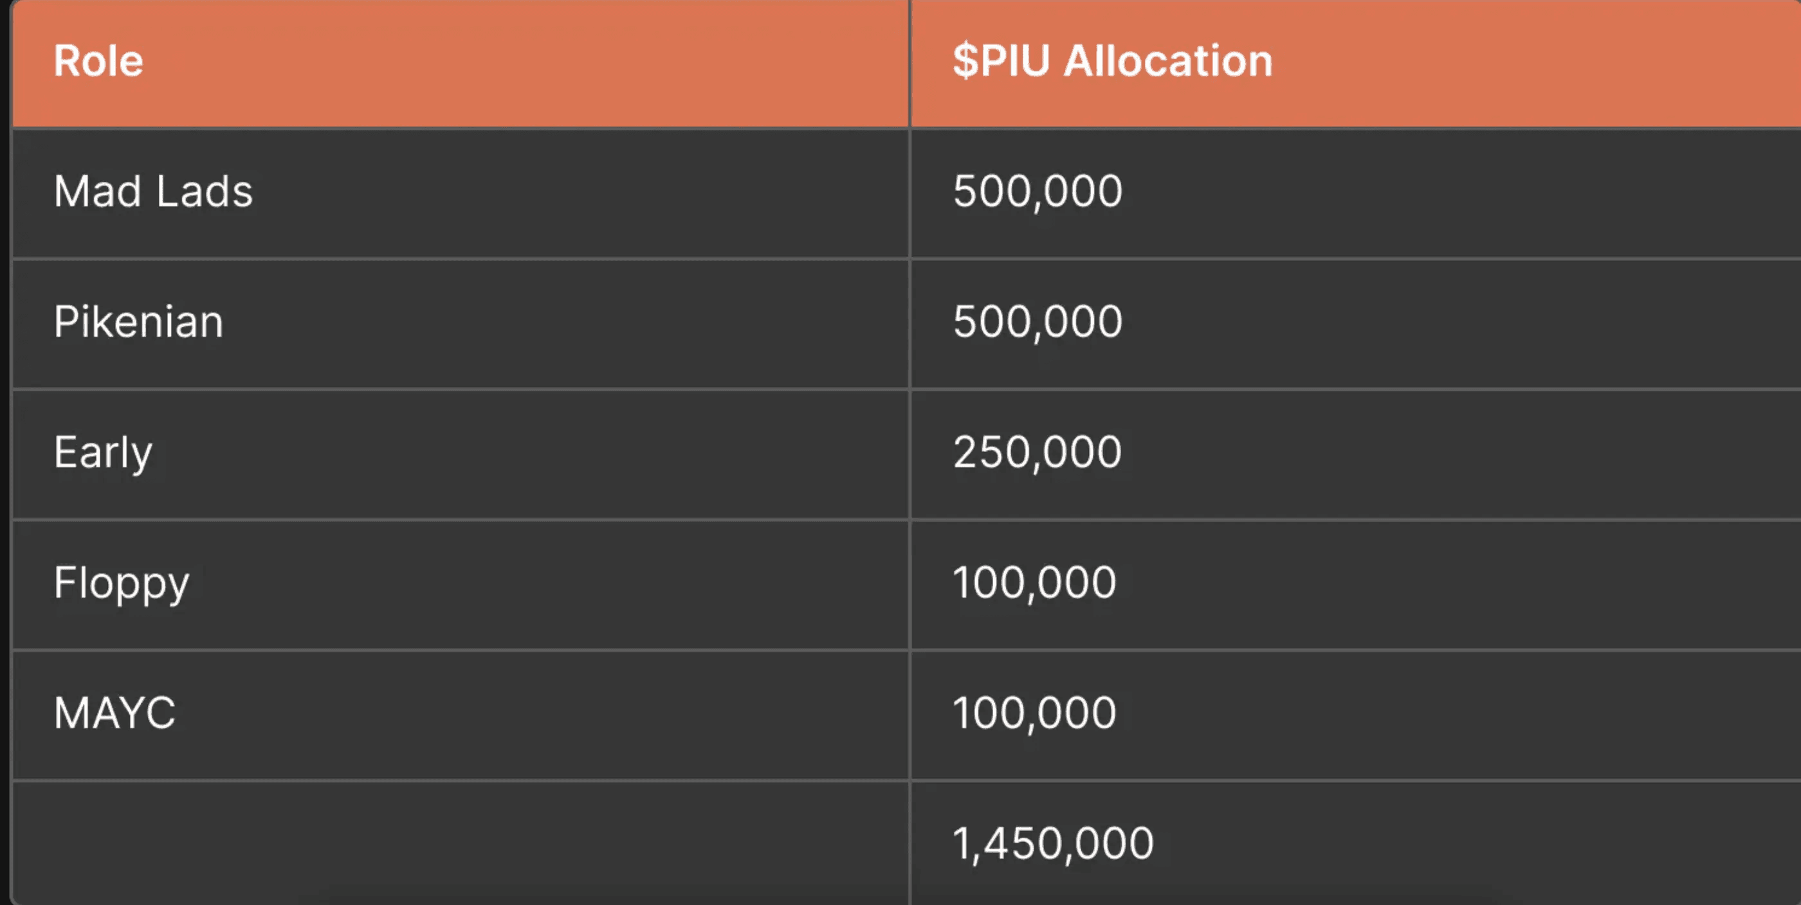Image resolution: width=1801 pixels, height=905 pixels.
Task: Click the Mad Lads text label
Action: tap(153, 191)
